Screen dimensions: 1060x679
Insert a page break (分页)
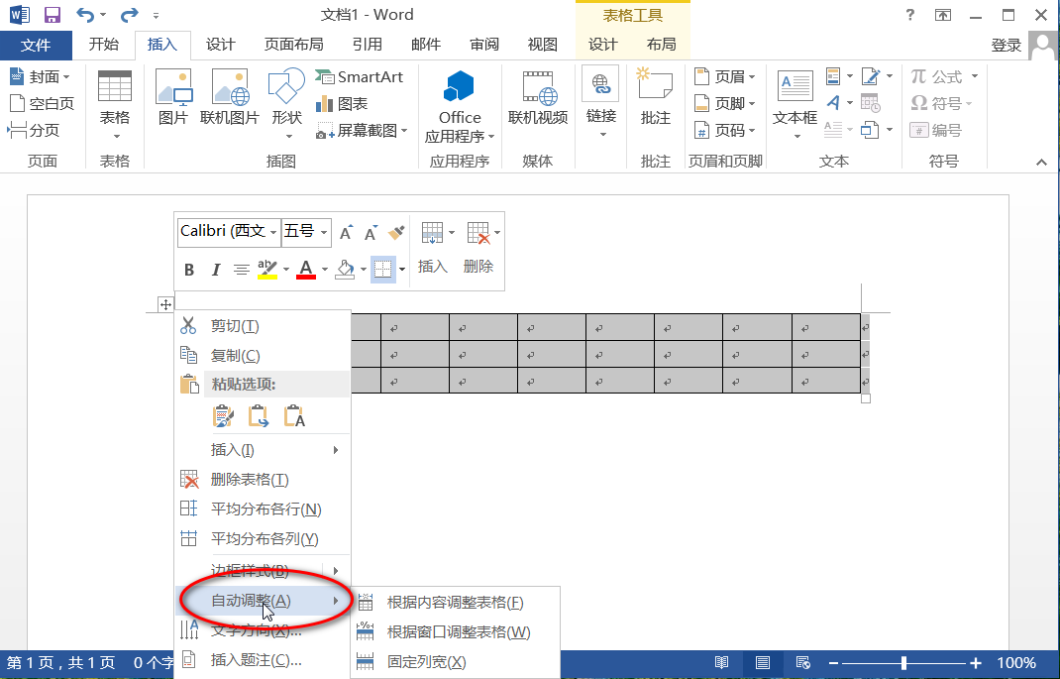[34, 130]
